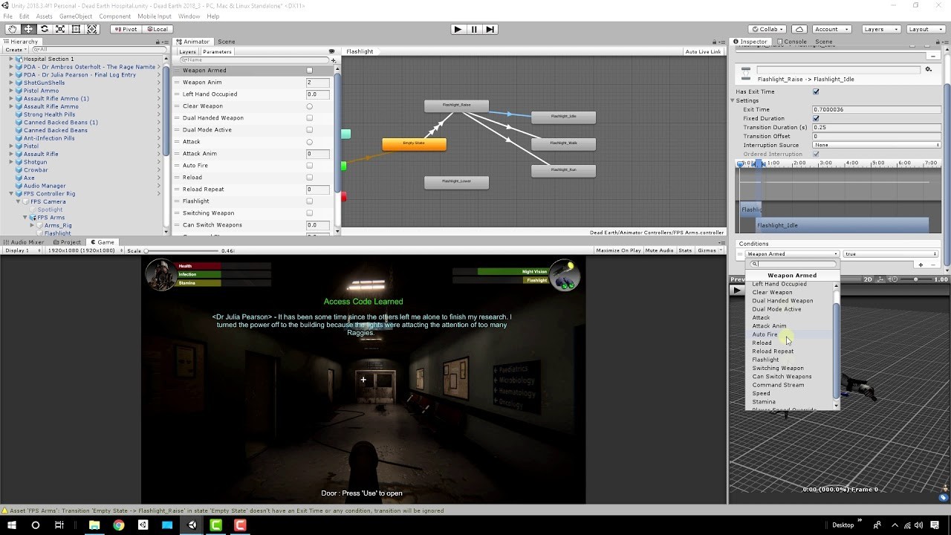
Task: Click Maximize On Play
Action: coord(618,250)
